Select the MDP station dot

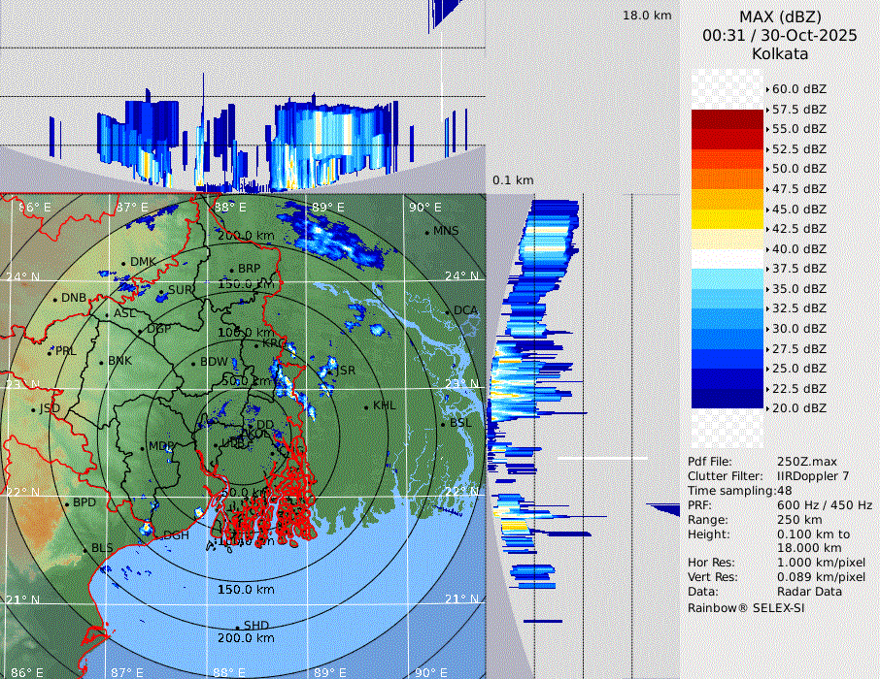(142, 447)
